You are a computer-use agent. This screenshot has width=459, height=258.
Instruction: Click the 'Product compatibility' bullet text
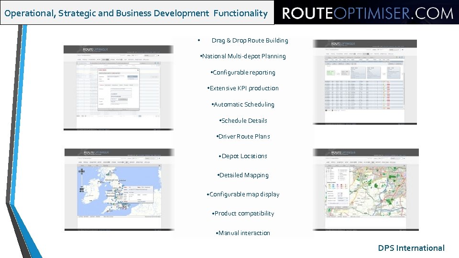244,213
